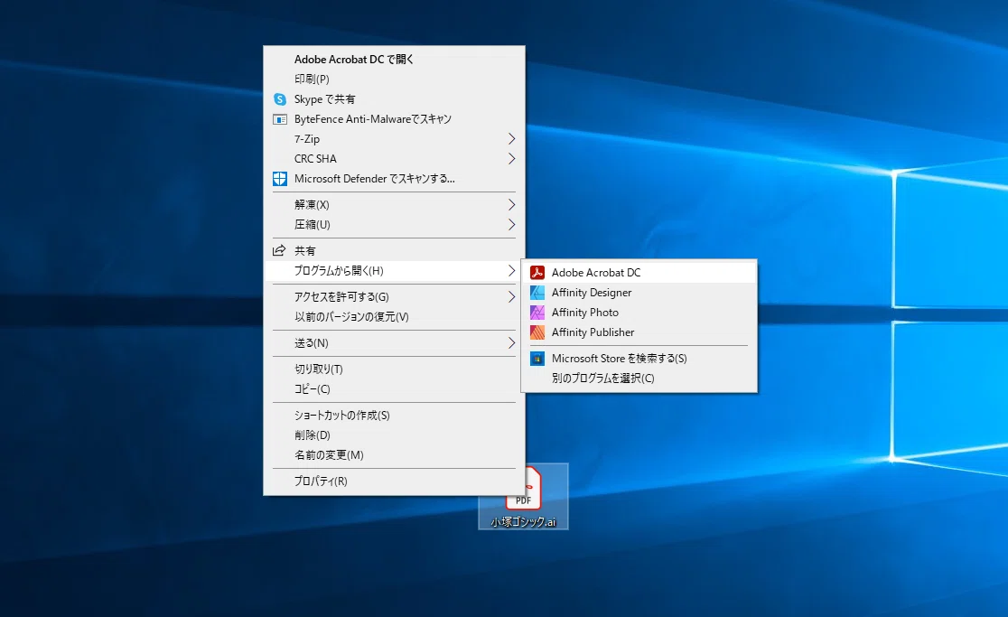Open with Affinity Designer
Viewport: 1008px width, 617px height.
pos(639,293)
